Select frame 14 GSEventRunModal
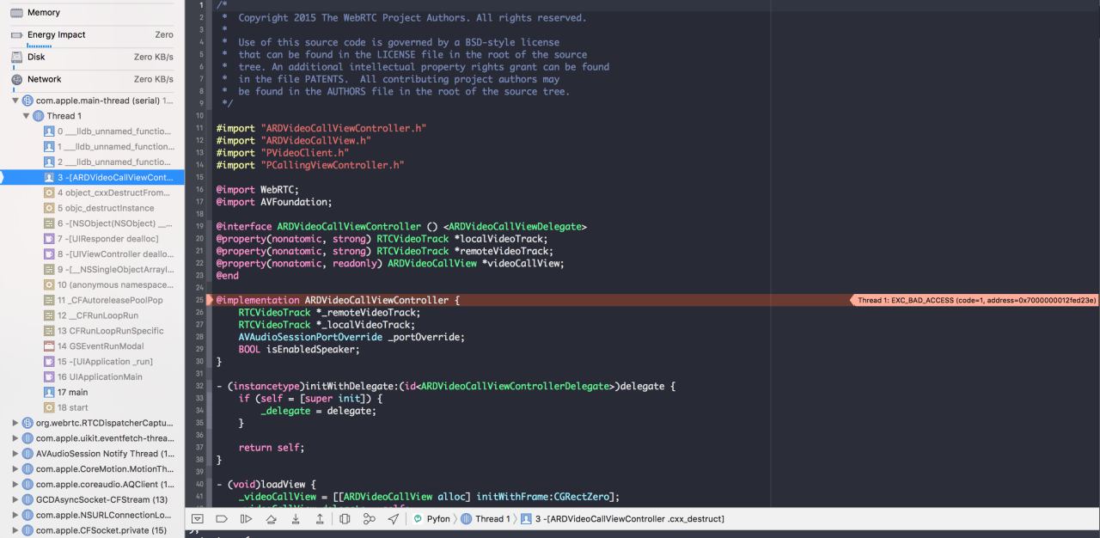 [x=92, y=346]
